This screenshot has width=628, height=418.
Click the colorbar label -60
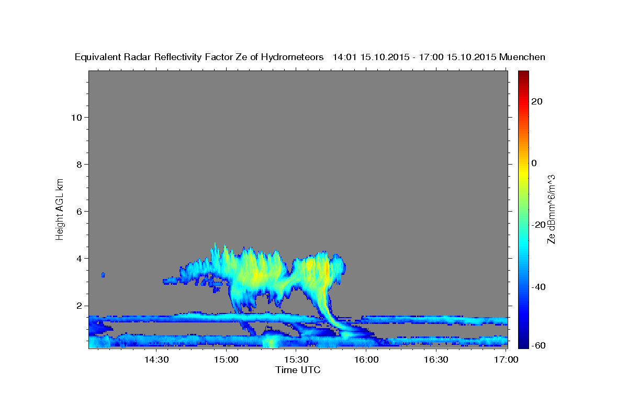click(537, 345)
